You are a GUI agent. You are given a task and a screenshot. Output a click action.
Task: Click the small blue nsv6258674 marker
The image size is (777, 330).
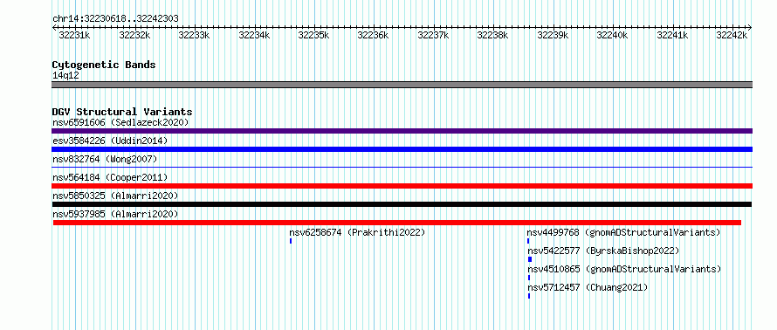coord(291,241)
